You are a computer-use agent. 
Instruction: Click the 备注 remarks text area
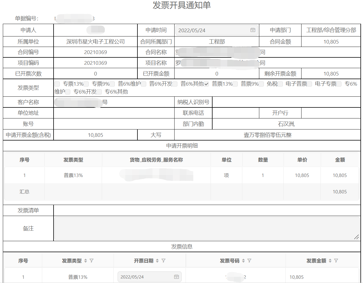pos(207,228)
